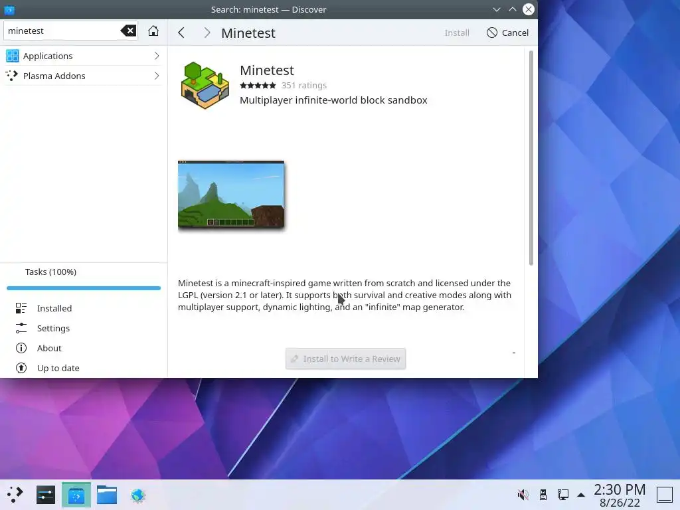
Task: Open the removable devices tray icon
Action: 543,495
